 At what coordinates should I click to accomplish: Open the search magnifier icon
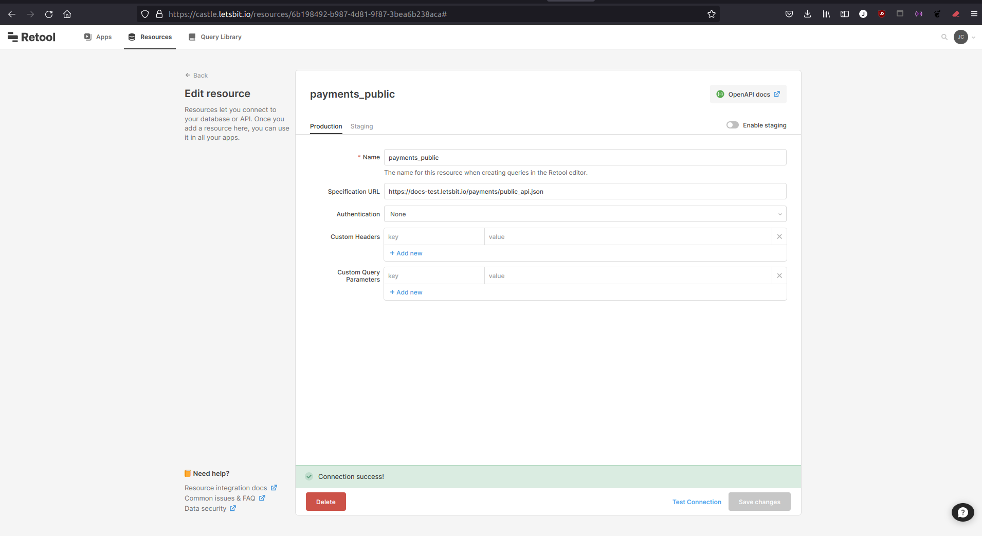click(944, 37)
